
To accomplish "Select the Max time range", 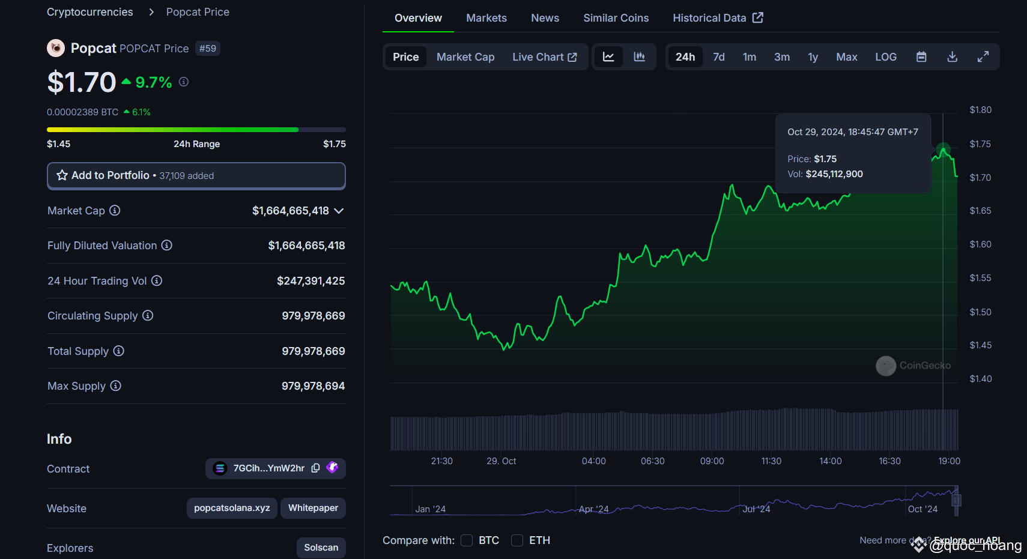I will [846, 57].
